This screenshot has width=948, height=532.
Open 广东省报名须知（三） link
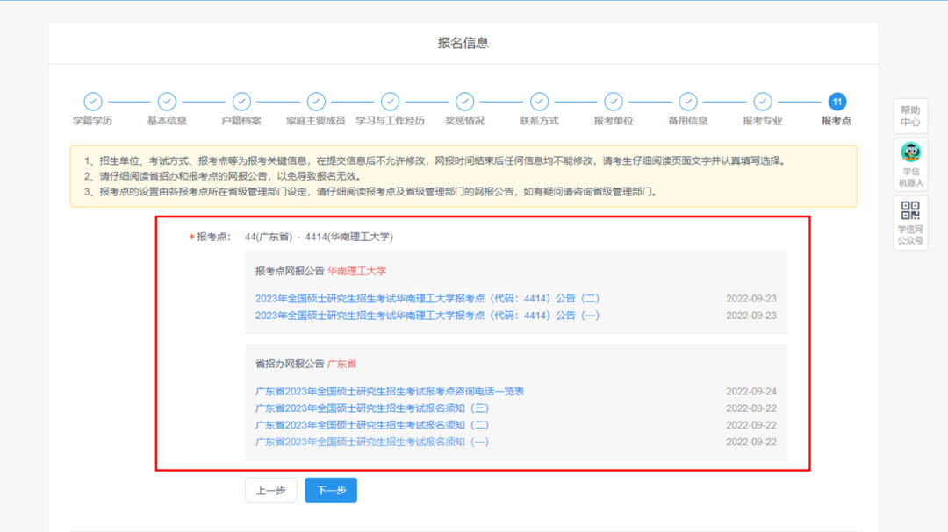pyautogui.click(x=372, y=408)
